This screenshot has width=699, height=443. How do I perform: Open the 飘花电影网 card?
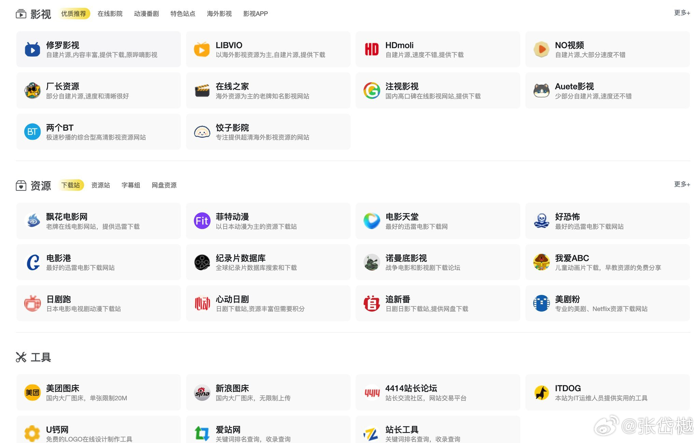99,221
